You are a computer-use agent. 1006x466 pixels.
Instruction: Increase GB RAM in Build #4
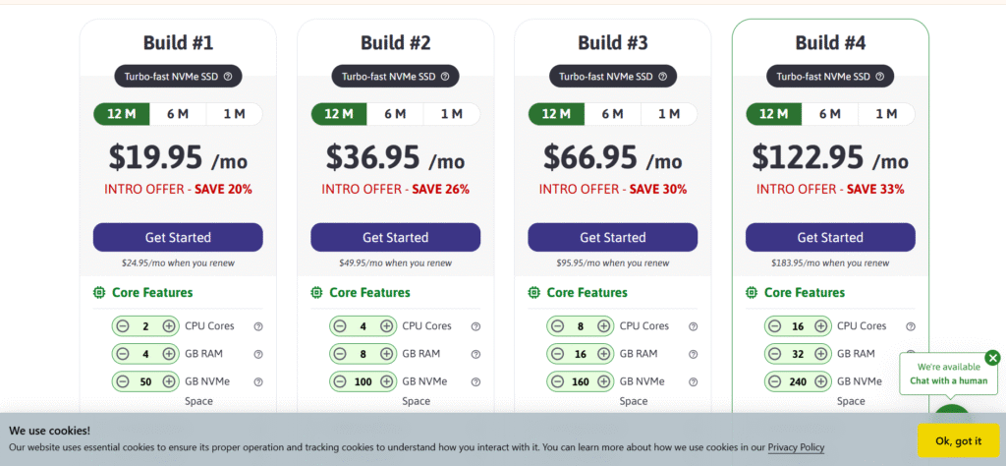pyautogui.click(x=821, y=354)
